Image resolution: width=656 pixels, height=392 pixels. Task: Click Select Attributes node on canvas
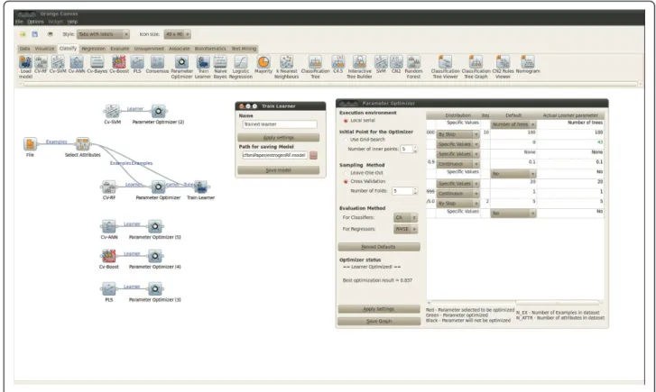[x=83, y=144]
